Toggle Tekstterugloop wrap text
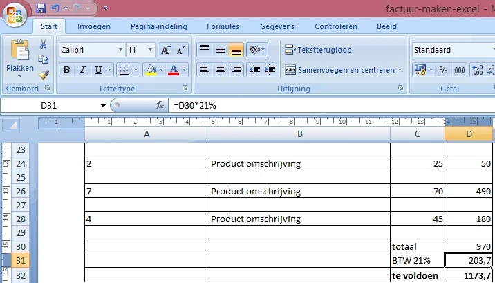 tap(318, 50)
